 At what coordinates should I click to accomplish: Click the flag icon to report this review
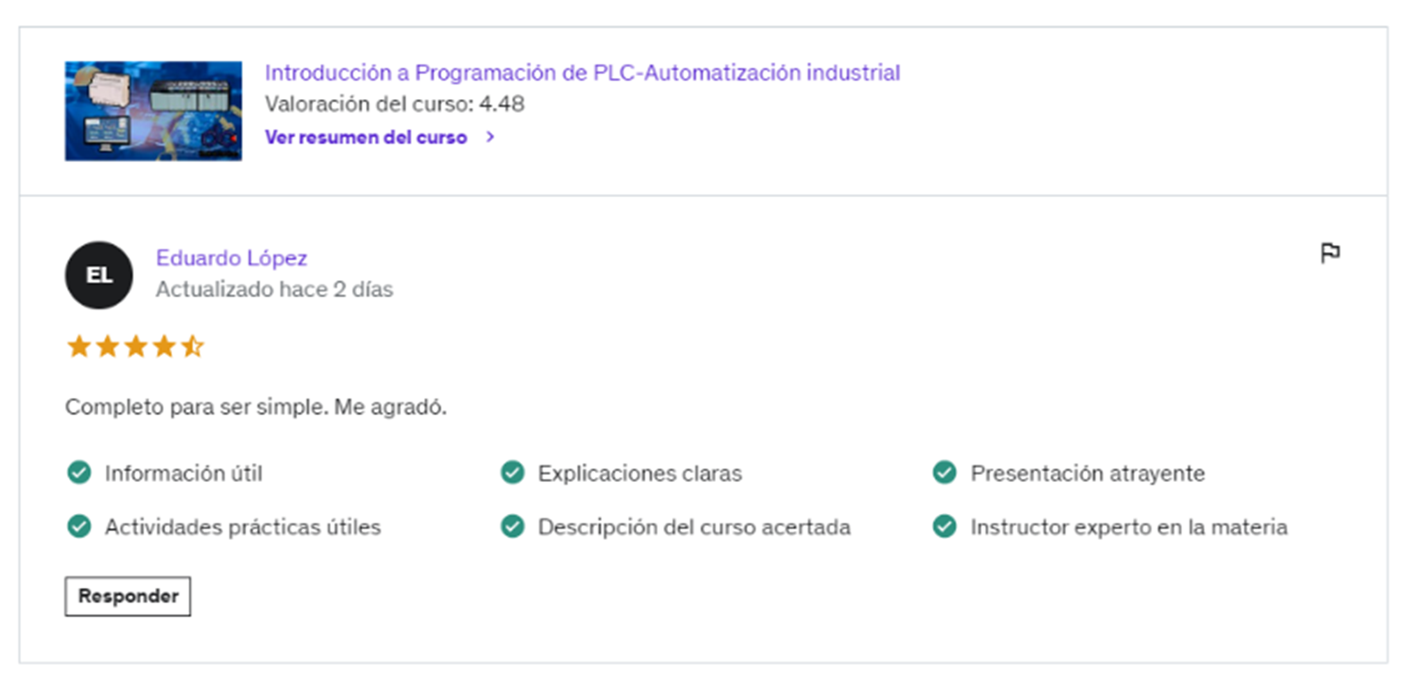[x=1331, y=252]
